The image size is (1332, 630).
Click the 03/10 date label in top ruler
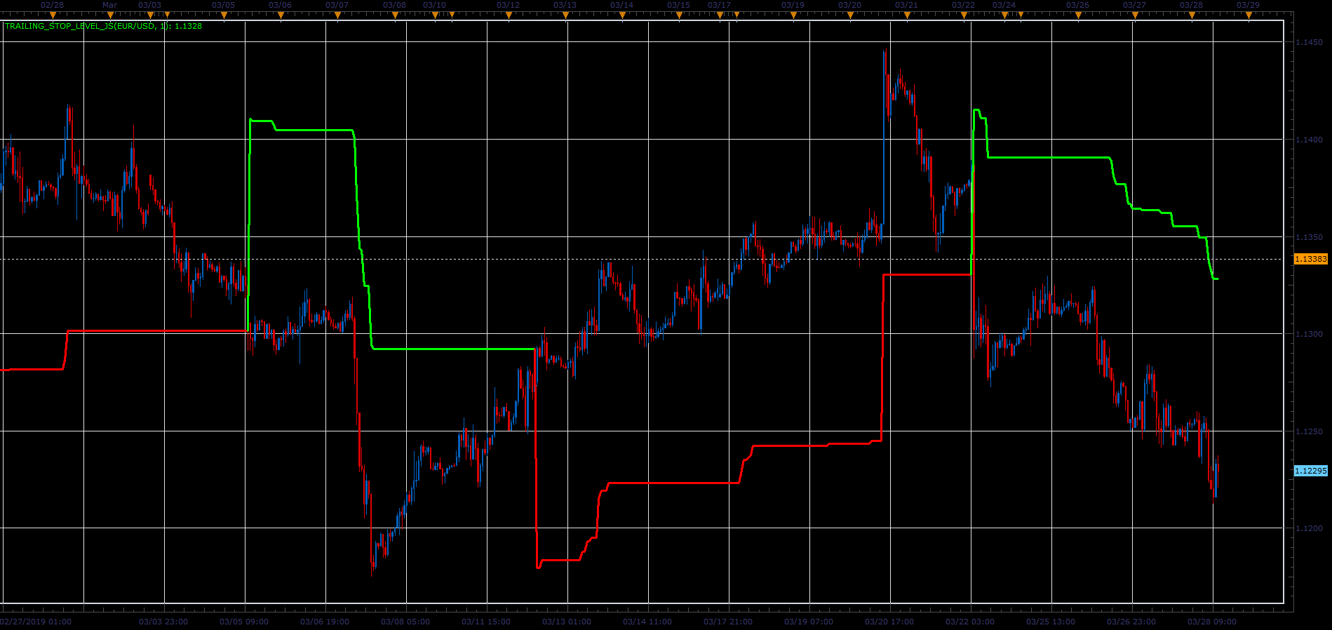pyautogui.click(x=435, y=5)
